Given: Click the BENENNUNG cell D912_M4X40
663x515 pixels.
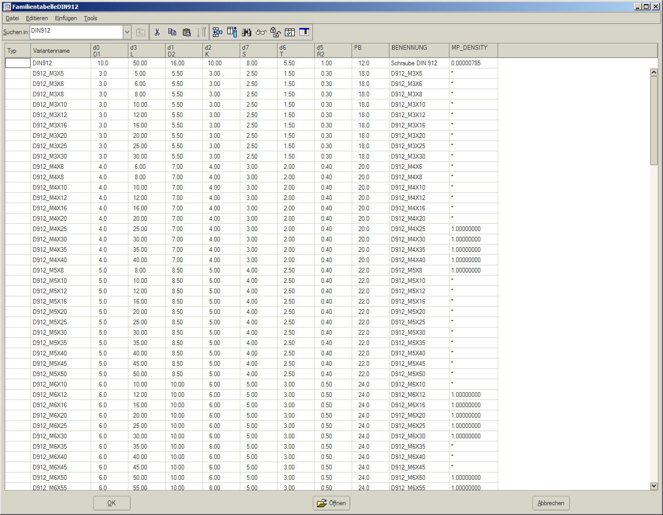Looking at the screenshot, I should (419, 260).
